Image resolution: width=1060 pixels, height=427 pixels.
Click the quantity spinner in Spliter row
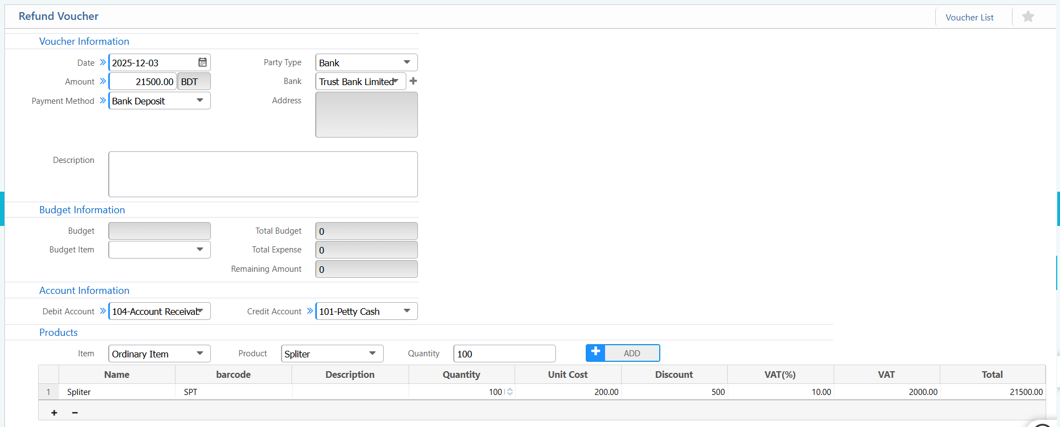coord(510,392)
